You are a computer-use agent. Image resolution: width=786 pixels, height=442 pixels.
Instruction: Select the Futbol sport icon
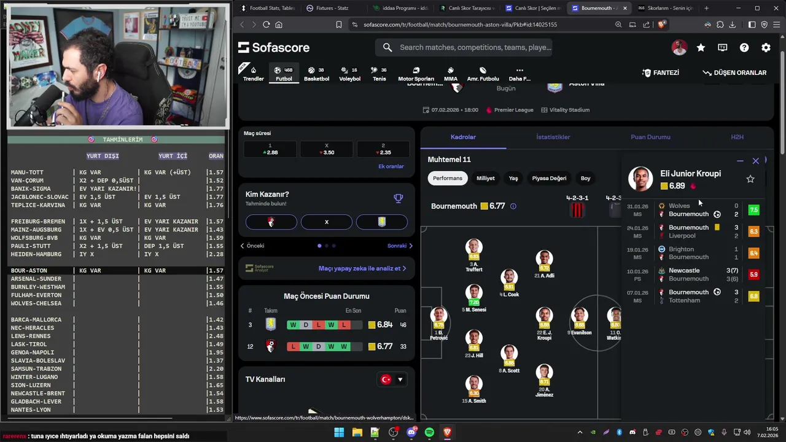[284, 74]
